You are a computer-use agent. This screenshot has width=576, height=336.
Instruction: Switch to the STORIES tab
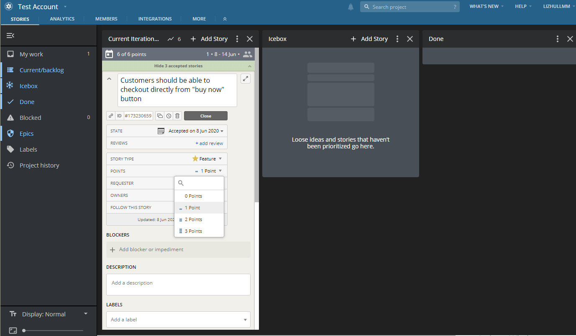tap(20, 19)
